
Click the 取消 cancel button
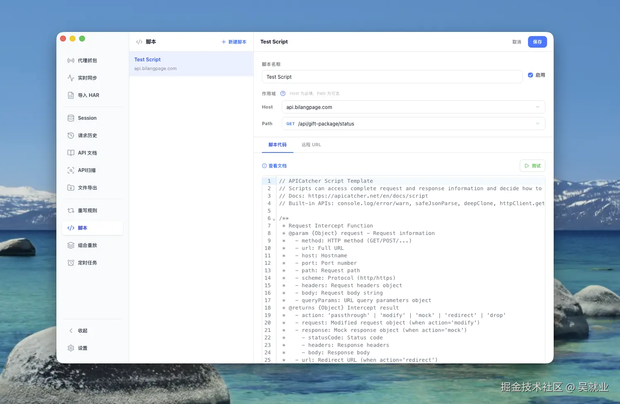[x=517, y=42]
